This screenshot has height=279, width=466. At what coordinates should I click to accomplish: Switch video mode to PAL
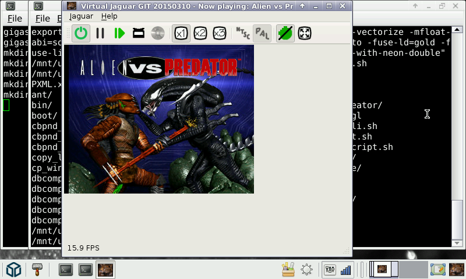(262, 33)
